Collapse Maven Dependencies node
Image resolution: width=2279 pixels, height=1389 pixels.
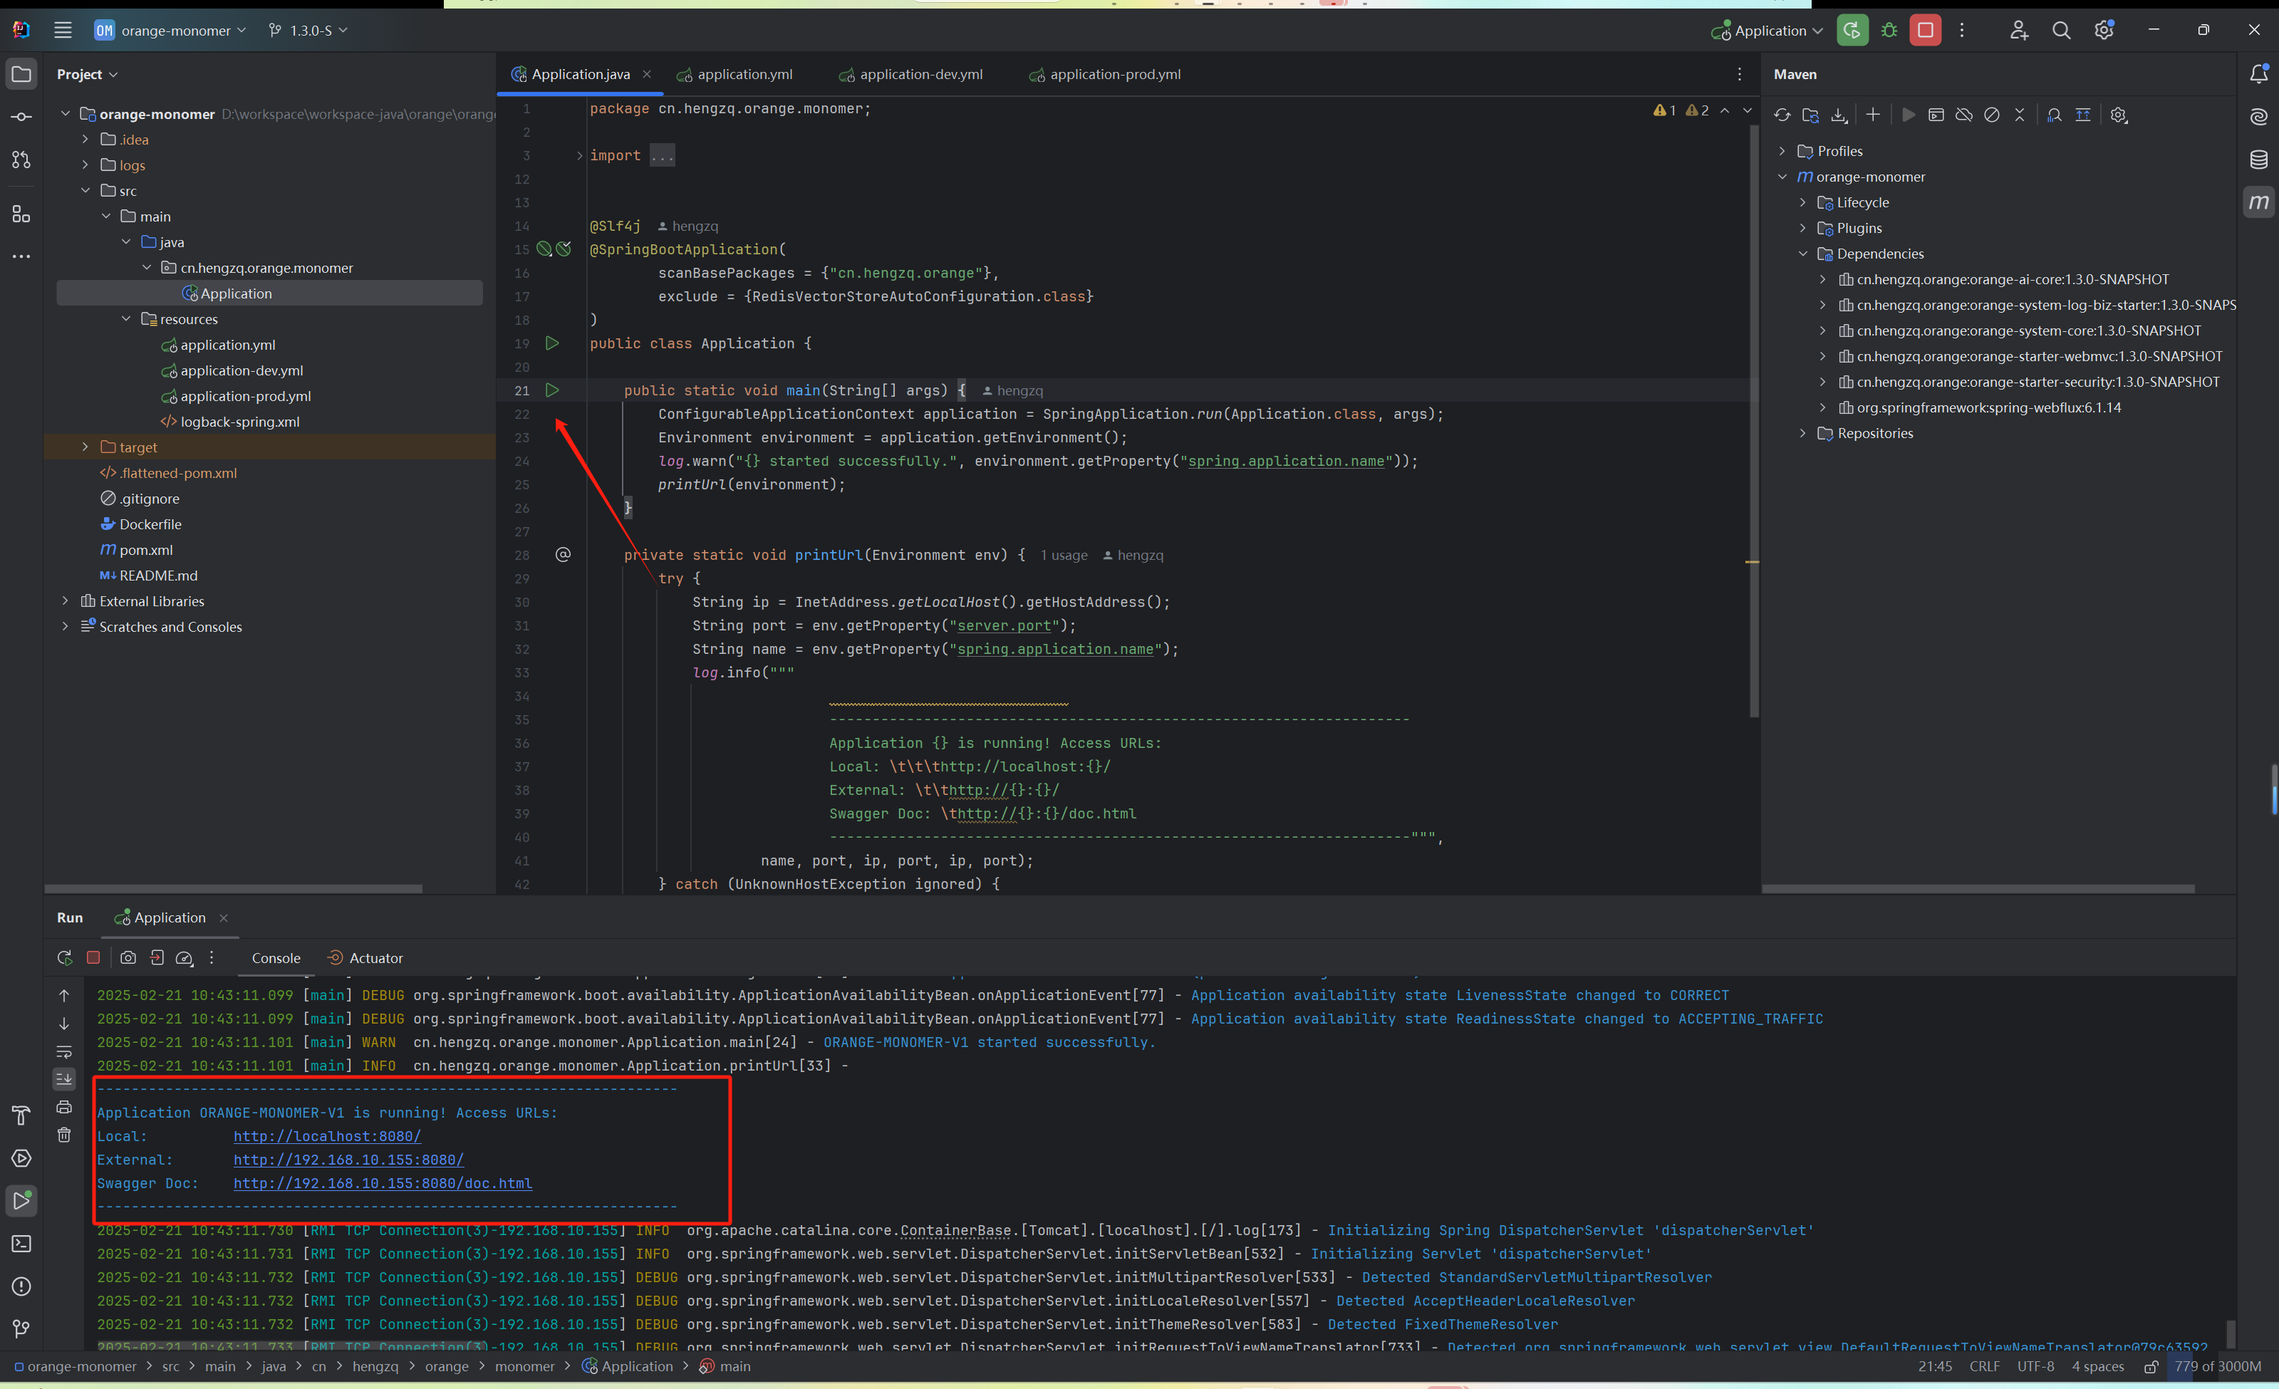[1802, 254]
